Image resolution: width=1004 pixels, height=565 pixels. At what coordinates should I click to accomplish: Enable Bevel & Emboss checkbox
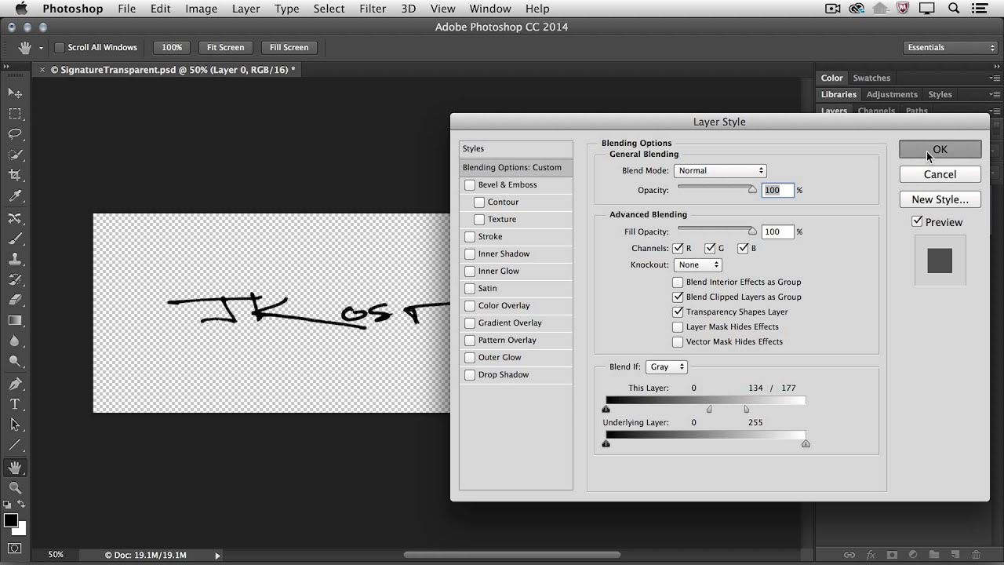point(470,185)
